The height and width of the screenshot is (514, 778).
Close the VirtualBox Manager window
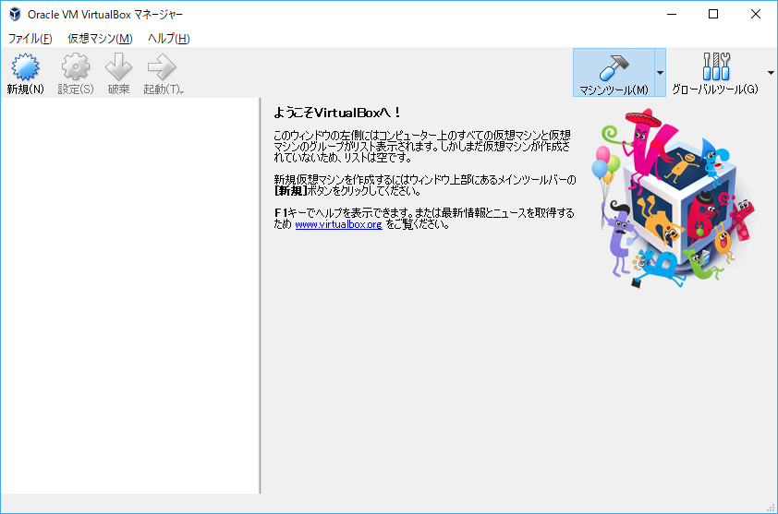tap(756, 14)
